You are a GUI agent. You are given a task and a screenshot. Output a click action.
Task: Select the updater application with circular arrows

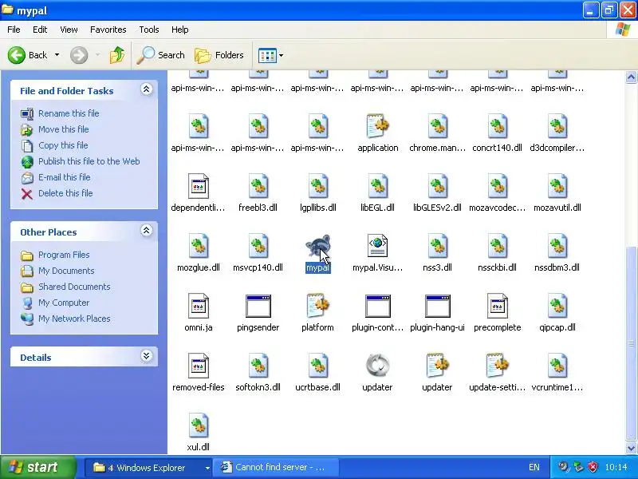377,366
